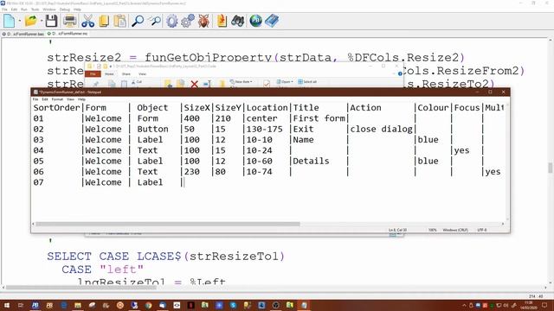Click the Properties checkmark icon in Explorer ribbon
Viewport: 554px width, 311px height.
click(267, 83)
